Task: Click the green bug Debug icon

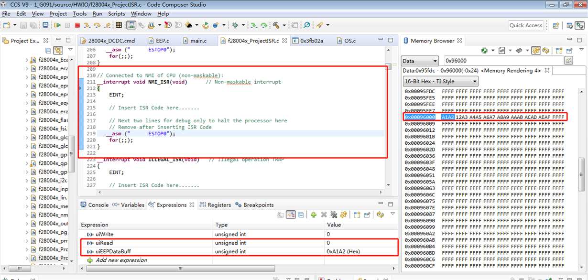Action: click(x=235, y=25)
